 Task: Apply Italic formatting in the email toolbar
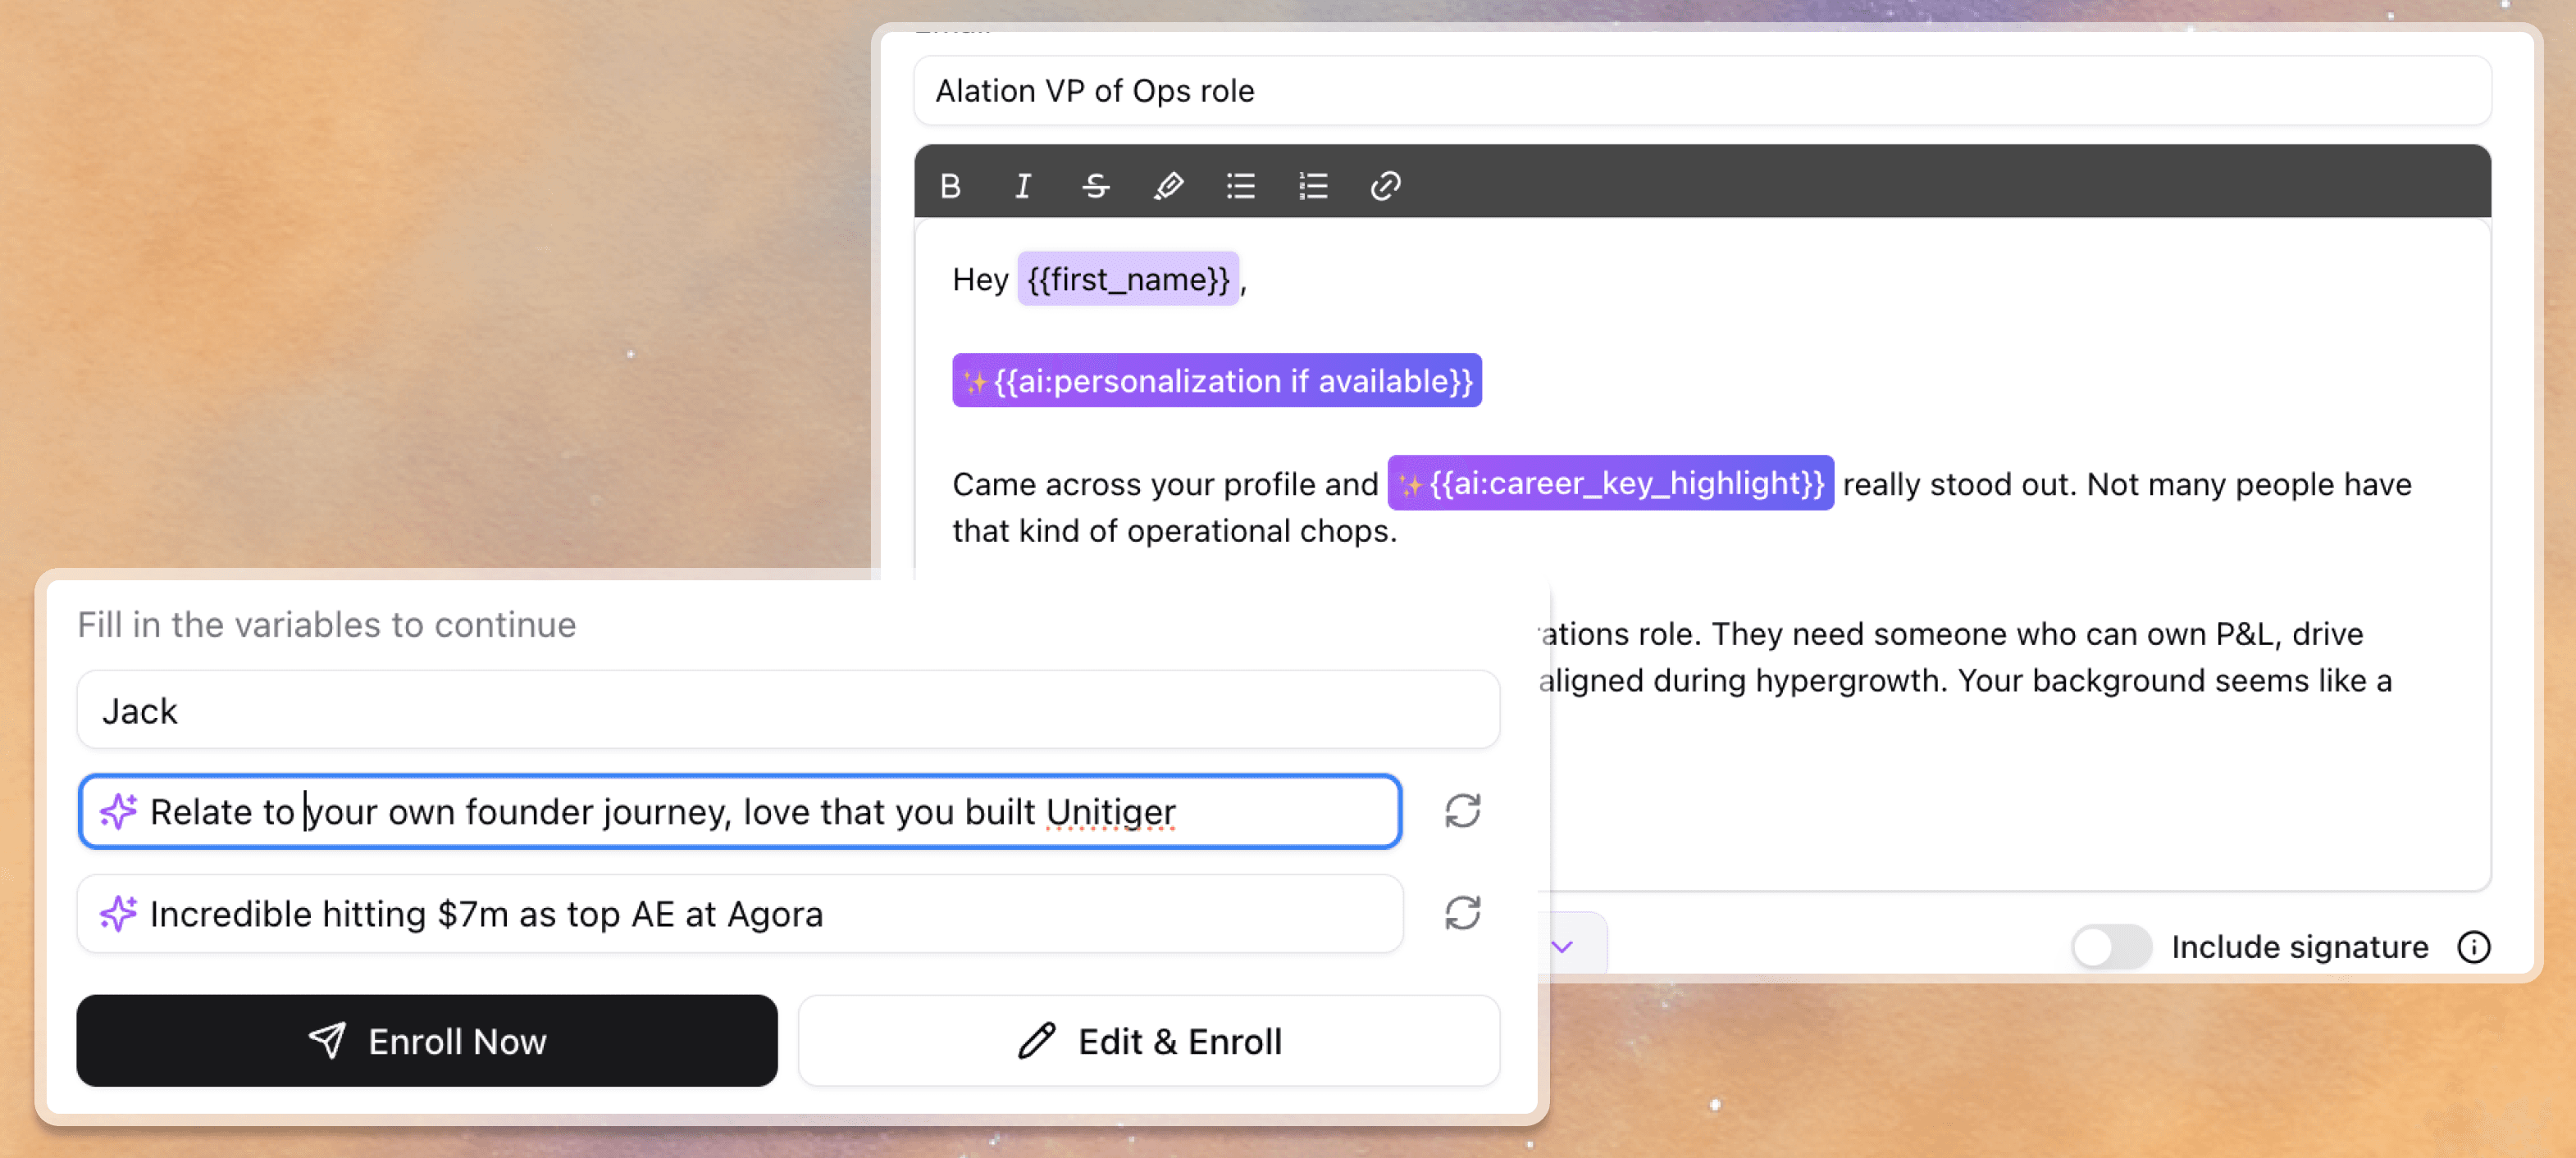pos(1022,186)
